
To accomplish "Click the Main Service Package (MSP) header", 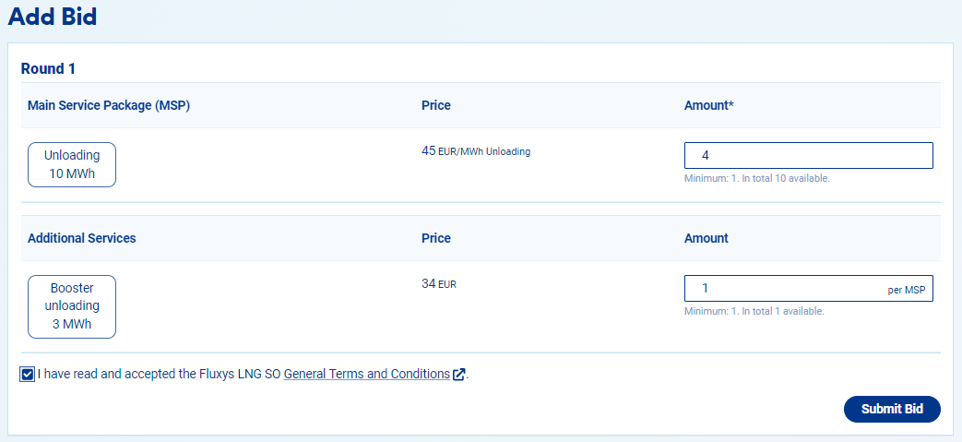I will point(109,106).
